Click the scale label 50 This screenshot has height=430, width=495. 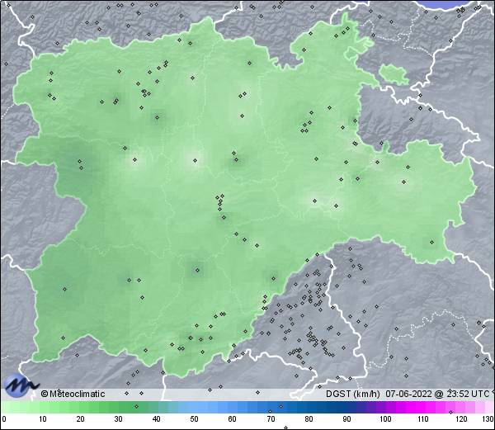pos(195,419)
